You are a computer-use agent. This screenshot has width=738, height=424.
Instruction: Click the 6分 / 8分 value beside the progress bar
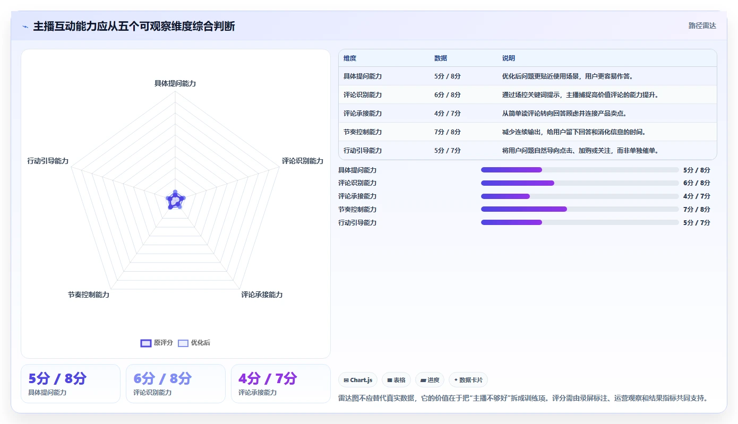click(697, 183)
